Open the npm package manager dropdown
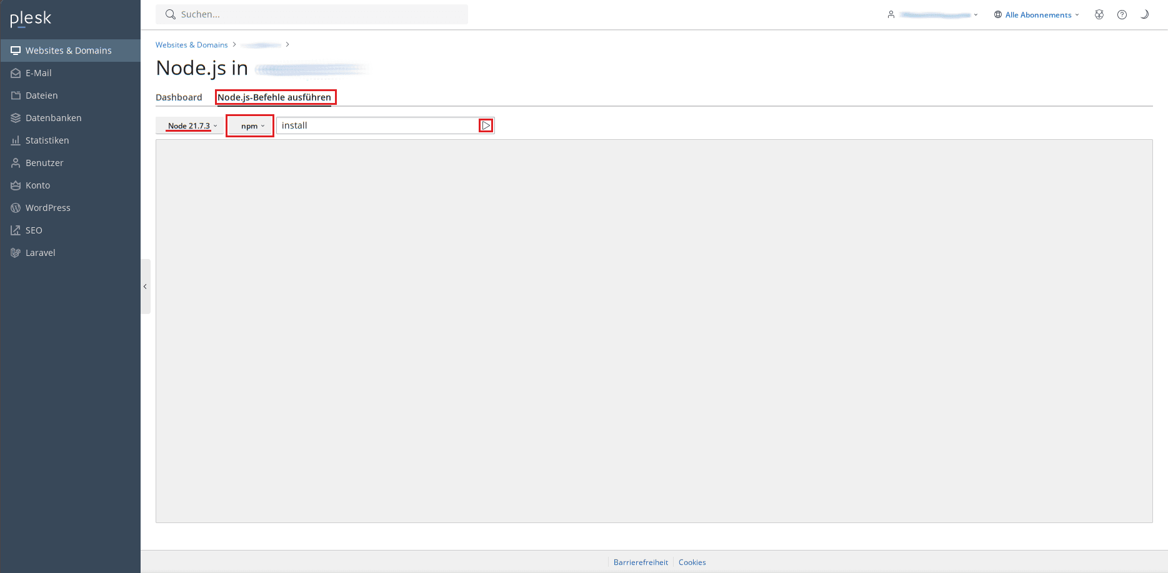1168x573 pixels. (x=250, y=125)
